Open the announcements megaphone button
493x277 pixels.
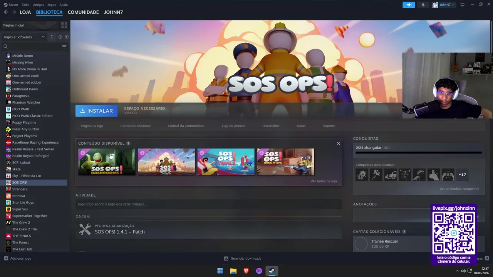pos(409,5)
